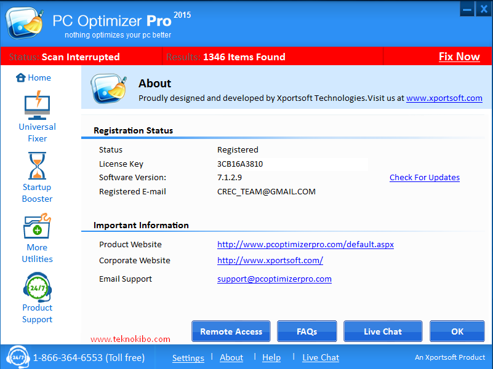This screenshot has width=493, height=369.
Task: Open the More Utilities folder icon
Action: [37, 226]
